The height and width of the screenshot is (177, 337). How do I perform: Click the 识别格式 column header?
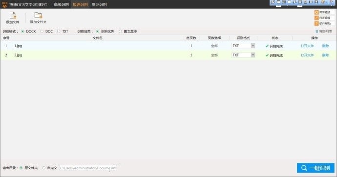(x=243, y=38)
